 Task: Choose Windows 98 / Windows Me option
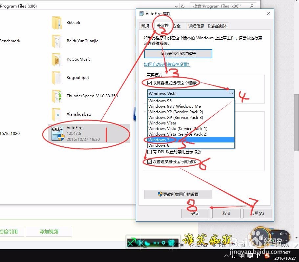point(191,106)
